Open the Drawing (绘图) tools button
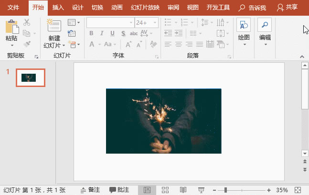The image size is (309, 195). [x=244, y=26]
